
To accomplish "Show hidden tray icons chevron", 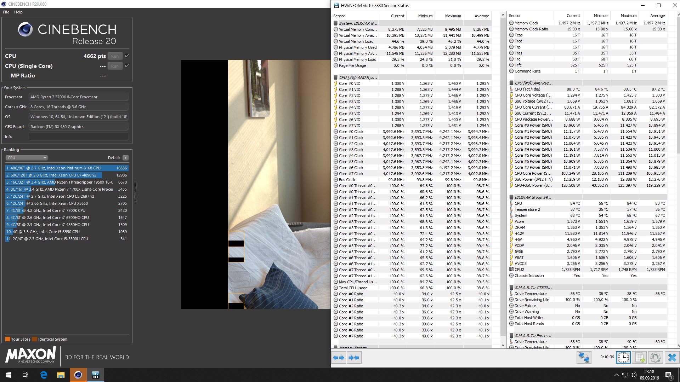I will (616, 375).
